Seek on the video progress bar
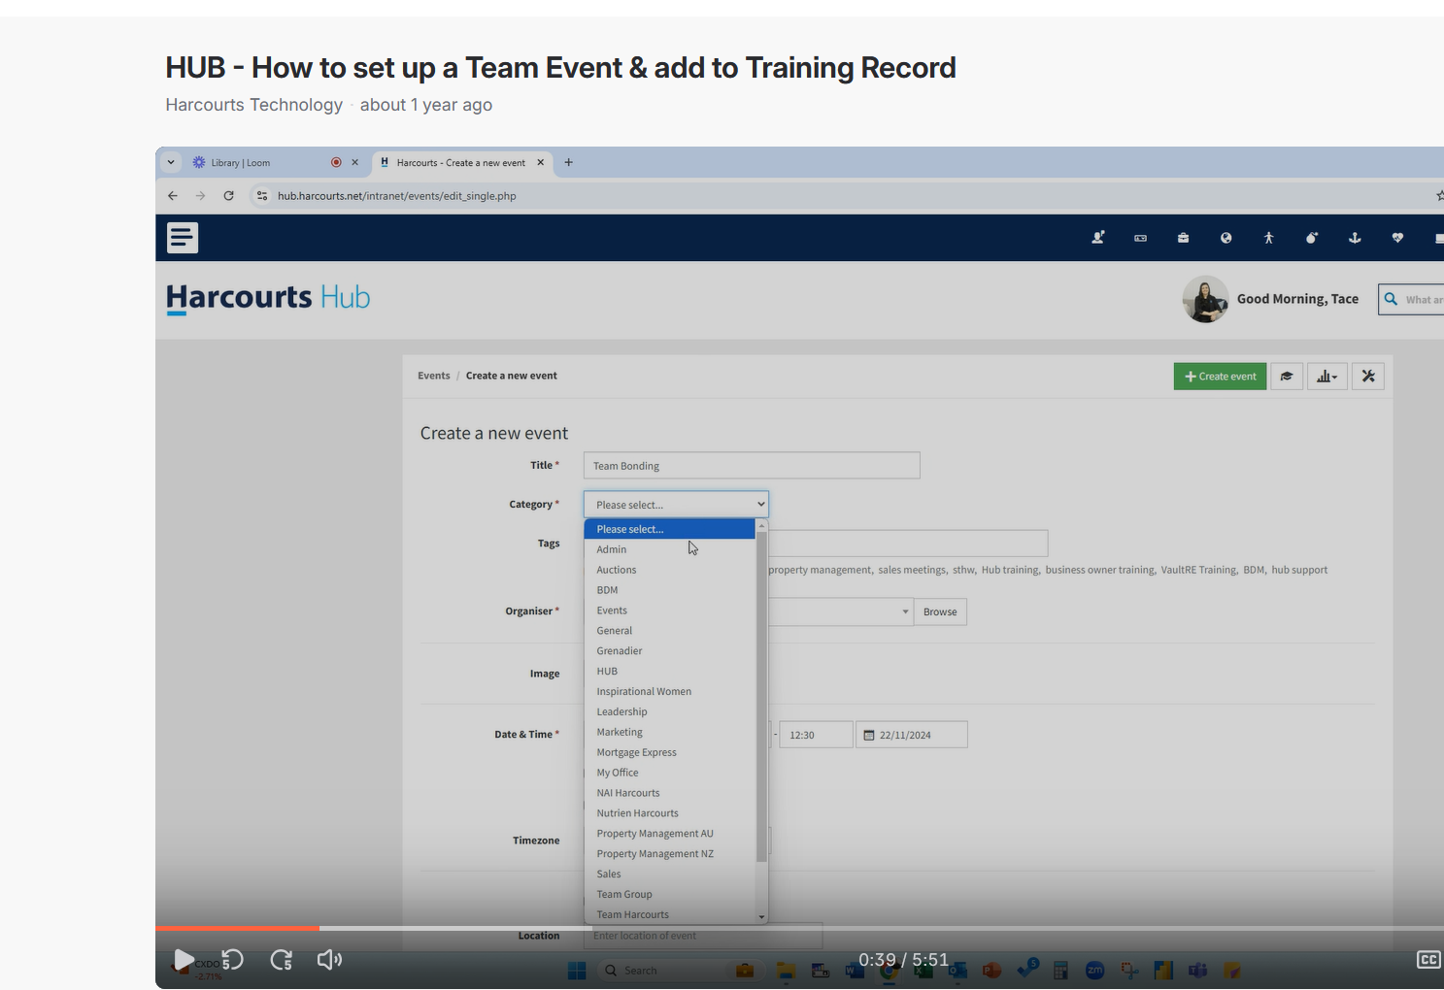 tap(799, 929)
